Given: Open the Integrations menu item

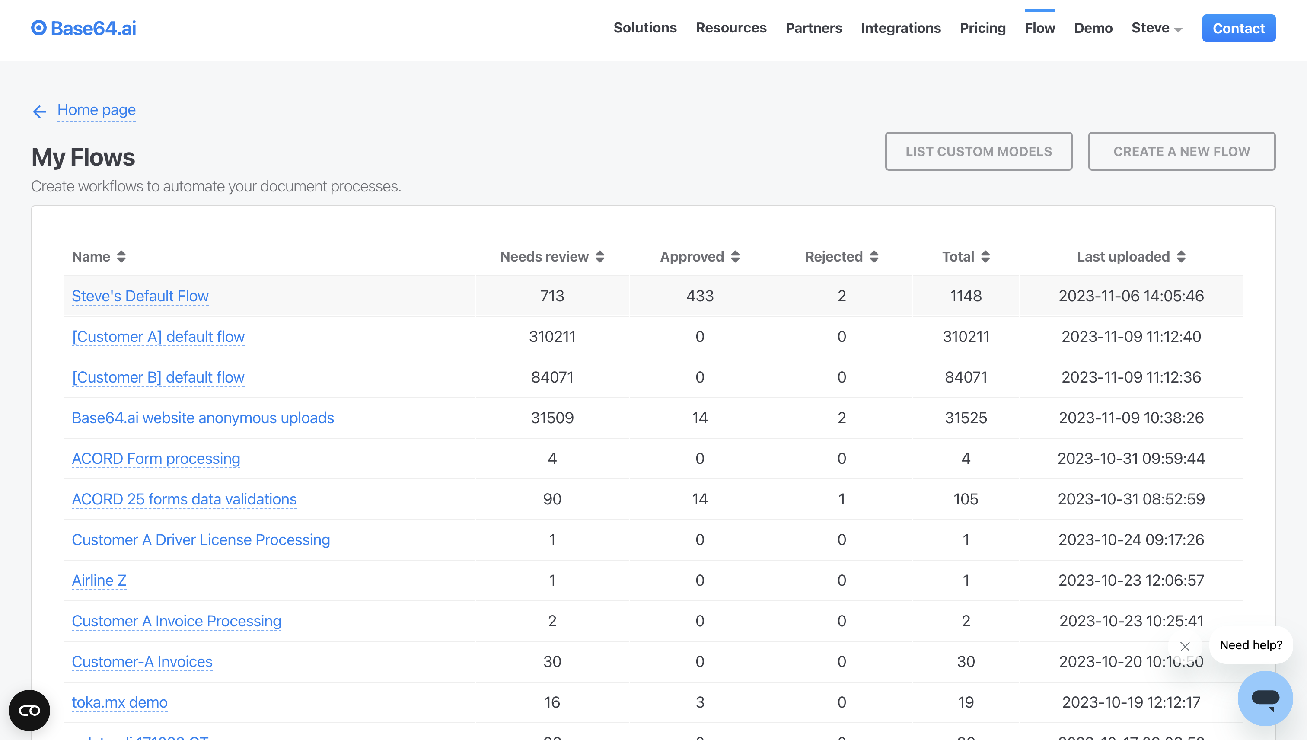Looking at the screenshot, I should (900, 28).
